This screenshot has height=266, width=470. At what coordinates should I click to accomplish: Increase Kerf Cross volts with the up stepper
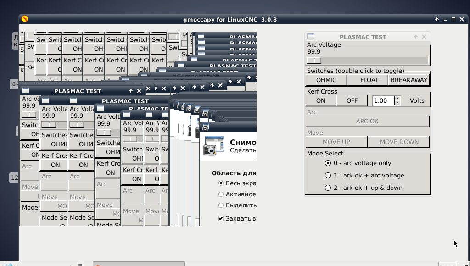pyautogui.click(x=397, y=99)
